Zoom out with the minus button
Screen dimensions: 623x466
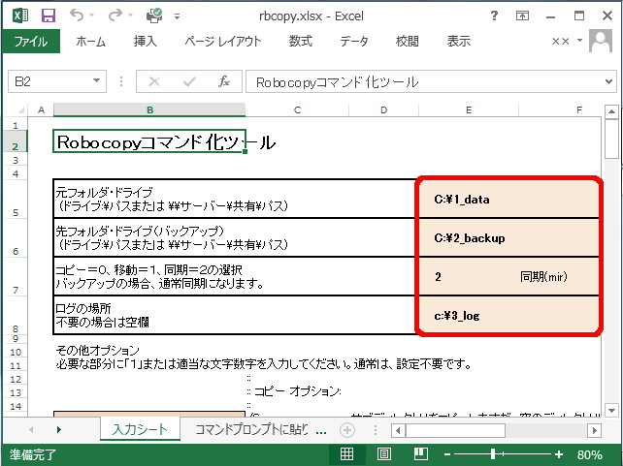coord(447,454)
